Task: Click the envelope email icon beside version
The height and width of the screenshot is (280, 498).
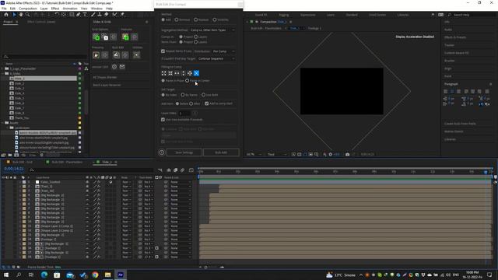Action: point(122,67)
